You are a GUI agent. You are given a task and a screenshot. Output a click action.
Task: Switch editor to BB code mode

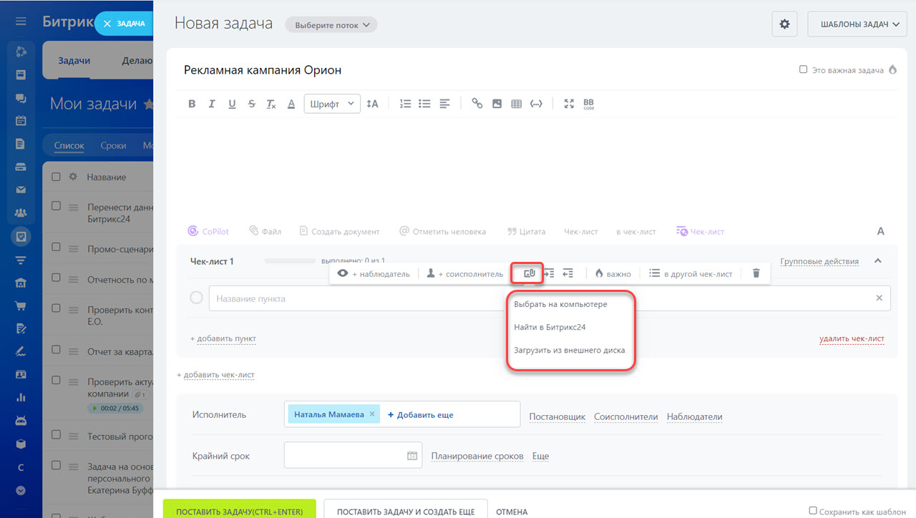tap(589, 104)
